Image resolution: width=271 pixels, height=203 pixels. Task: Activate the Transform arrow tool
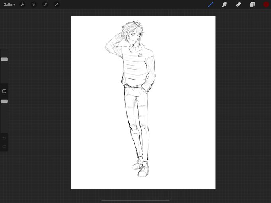[57, 4]
